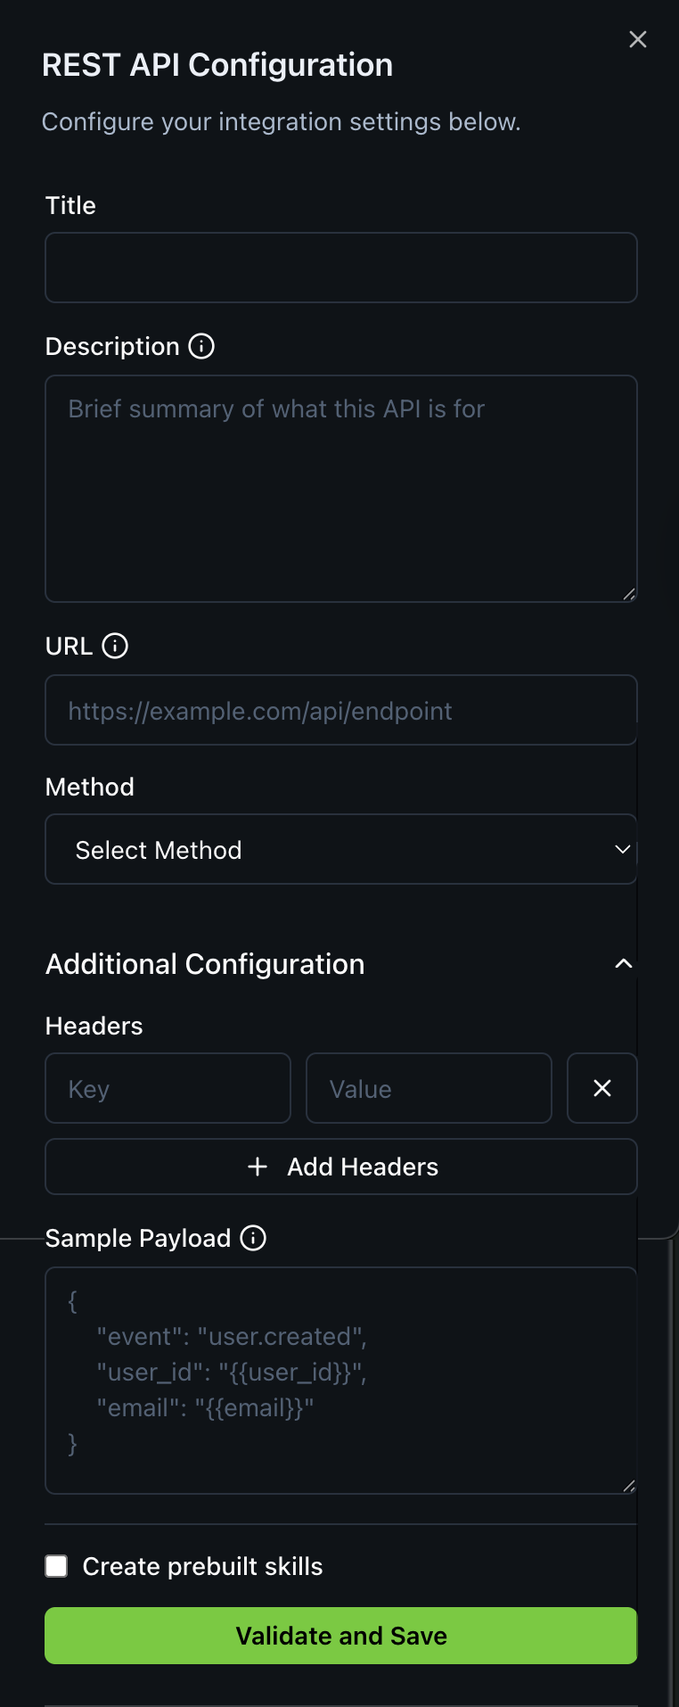Open the Select Method dropdown
679x1707 pixels.
click(x=341, y=849)
